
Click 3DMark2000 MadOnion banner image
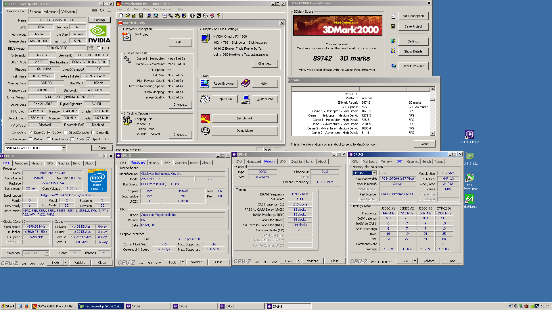[338, 26]
